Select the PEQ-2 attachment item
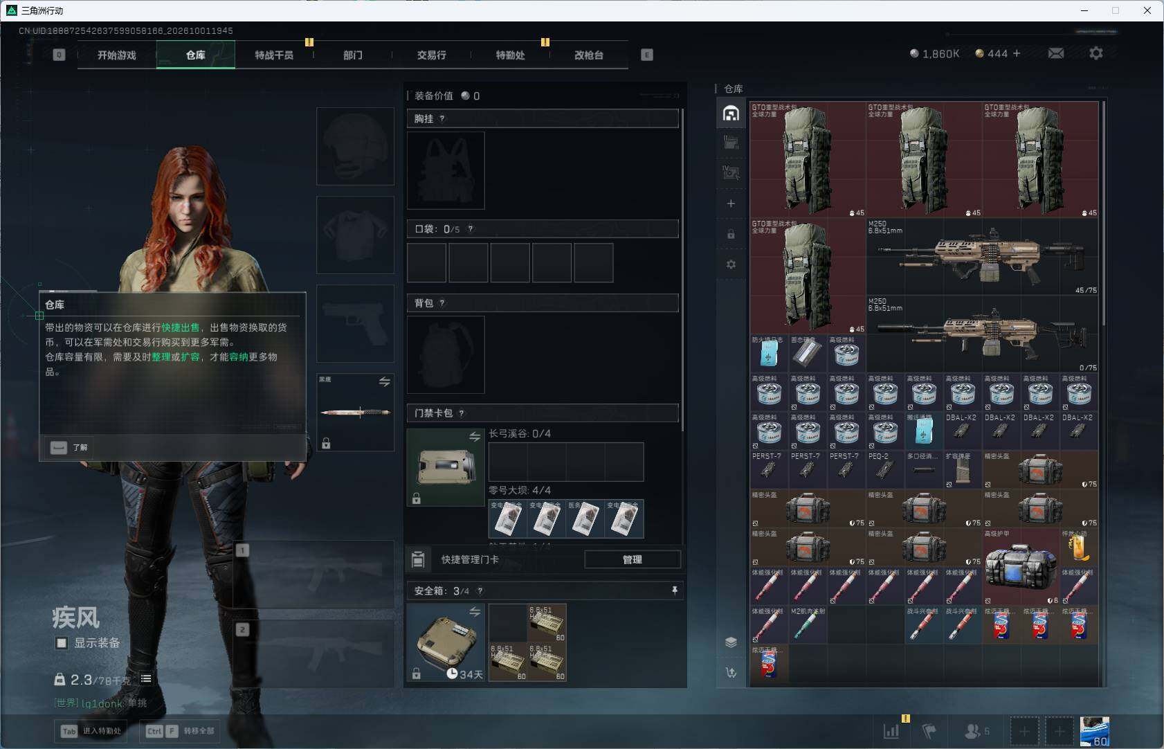 pyautogui.click(x=885, y=469)
